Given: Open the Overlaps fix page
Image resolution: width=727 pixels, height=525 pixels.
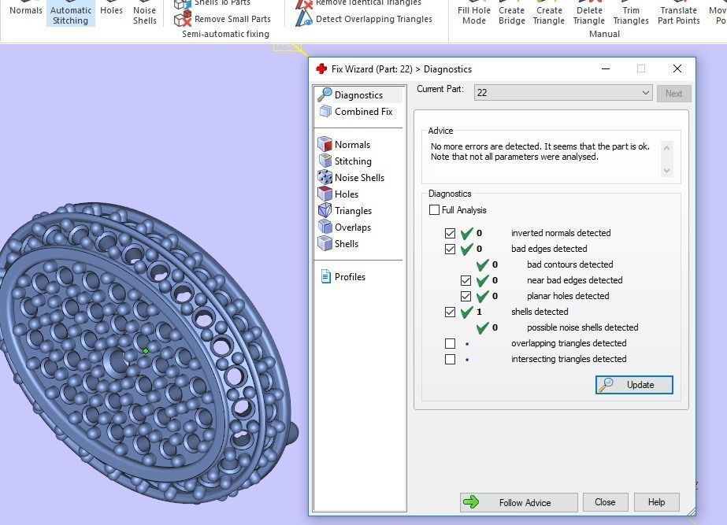Looking at the screenshot, I should pos(345,227).
